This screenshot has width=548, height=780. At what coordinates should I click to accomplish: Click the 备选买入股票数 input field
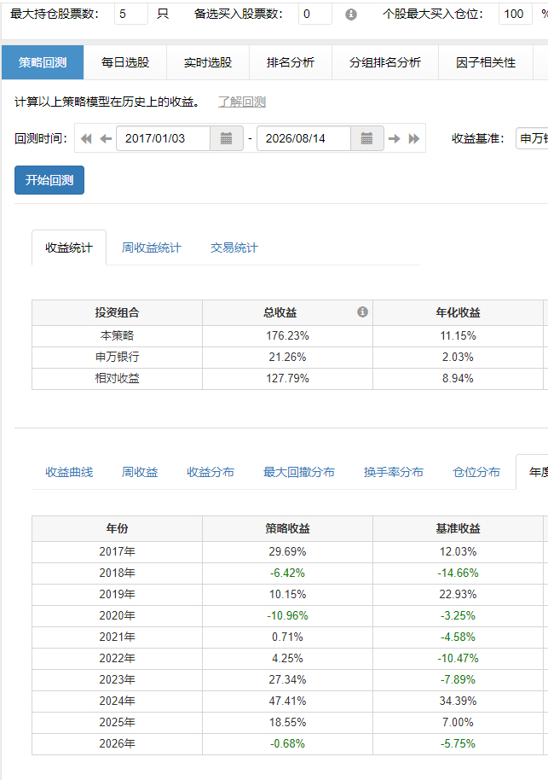[315, 14]
